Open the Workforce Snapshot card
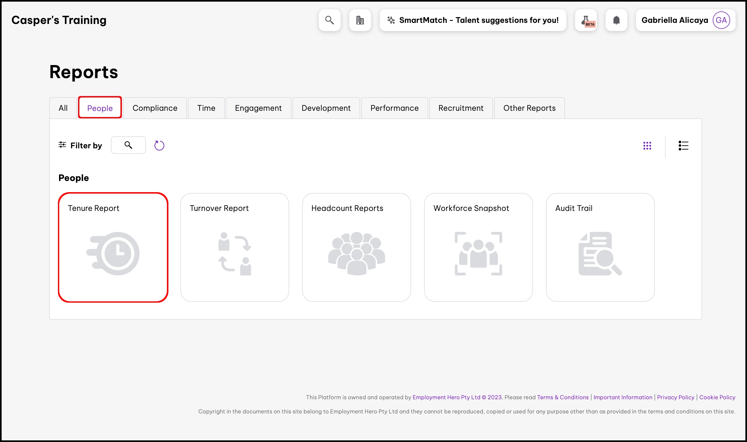This screenshot has width=747, height=442. [x=479, y=247]
